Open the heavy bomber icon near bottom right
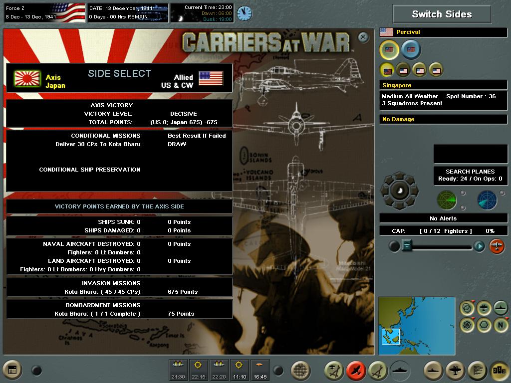The height and width of the screenshot is (383, 511). pos(455,370)
